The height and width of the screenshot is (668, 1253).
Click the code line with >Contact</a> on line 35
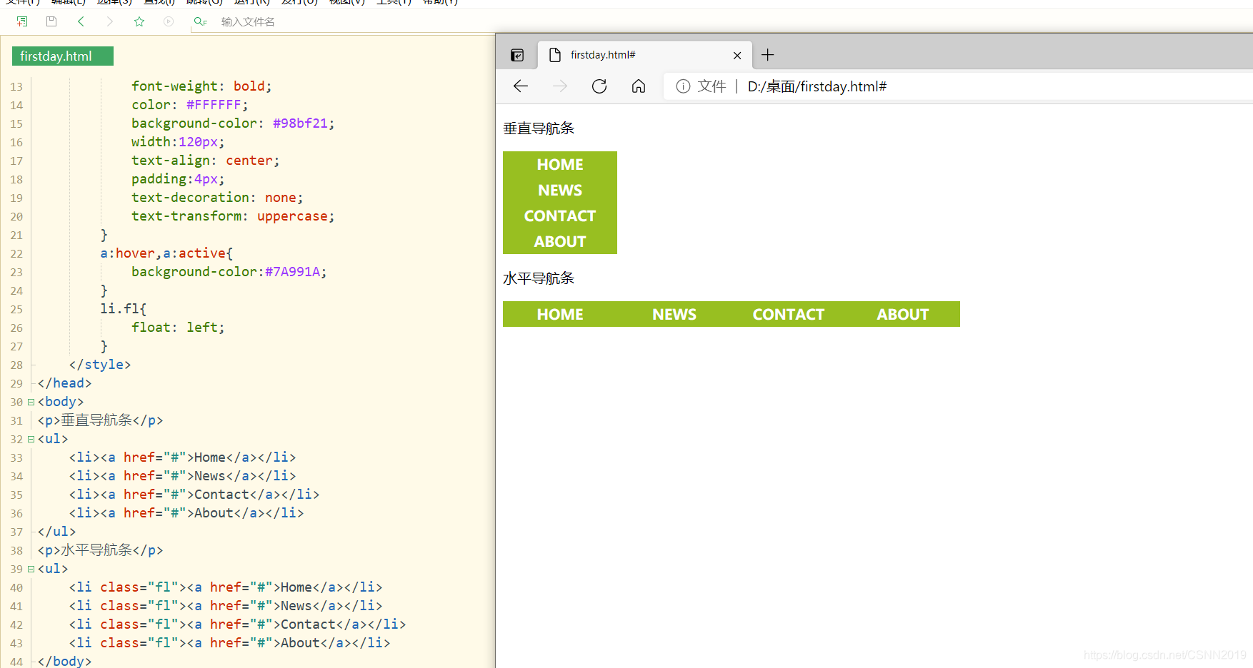[x=194, y=495]
